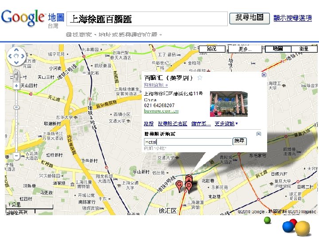Click the 上海儿童博物馆 label on map
319x239 pixels.
click(x=84, y=184)
